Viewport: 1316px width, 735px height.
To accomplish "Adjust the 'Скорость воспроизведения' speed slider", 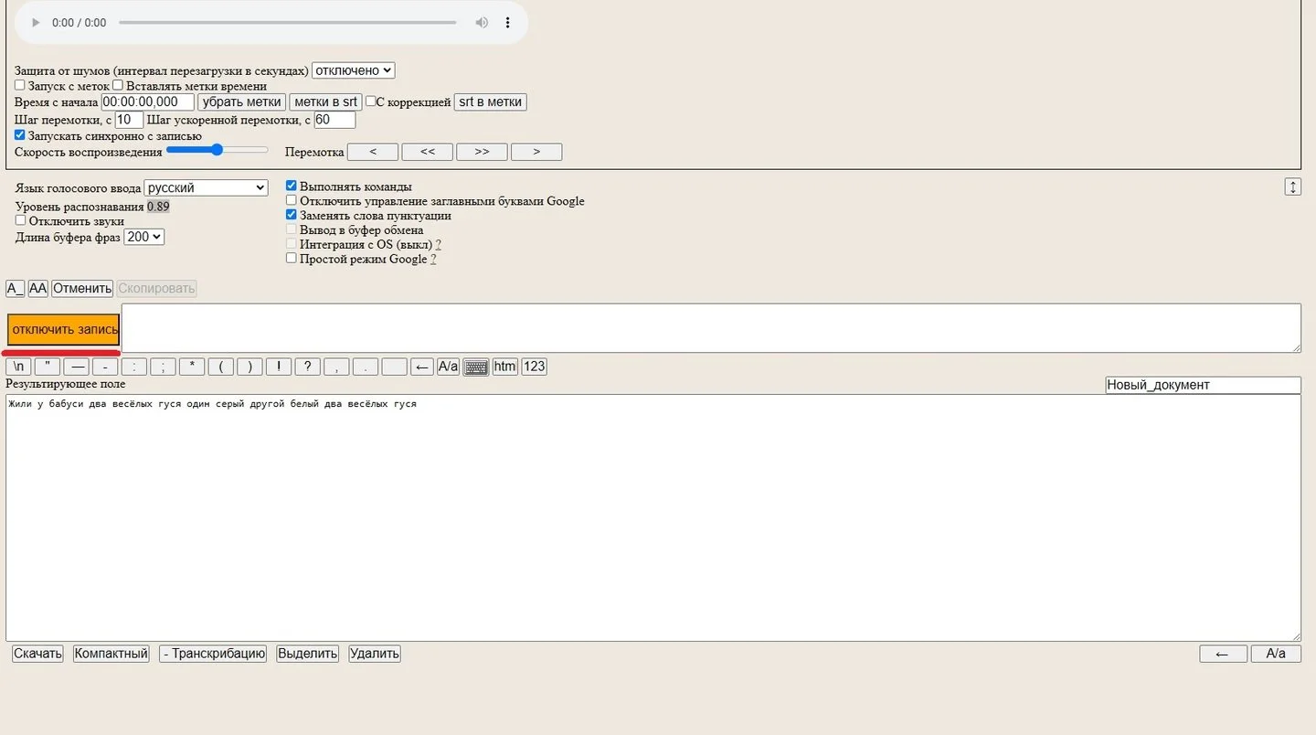I will pyautogui.click(x=217, y=150).
